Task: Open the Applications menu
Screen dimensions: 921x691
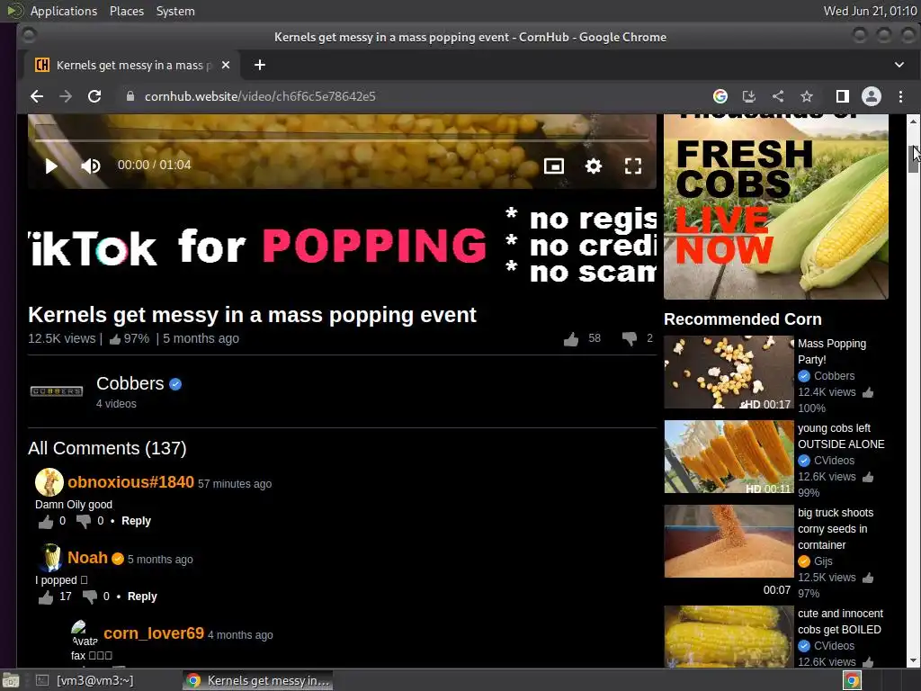Action: (x=64, y=11)
